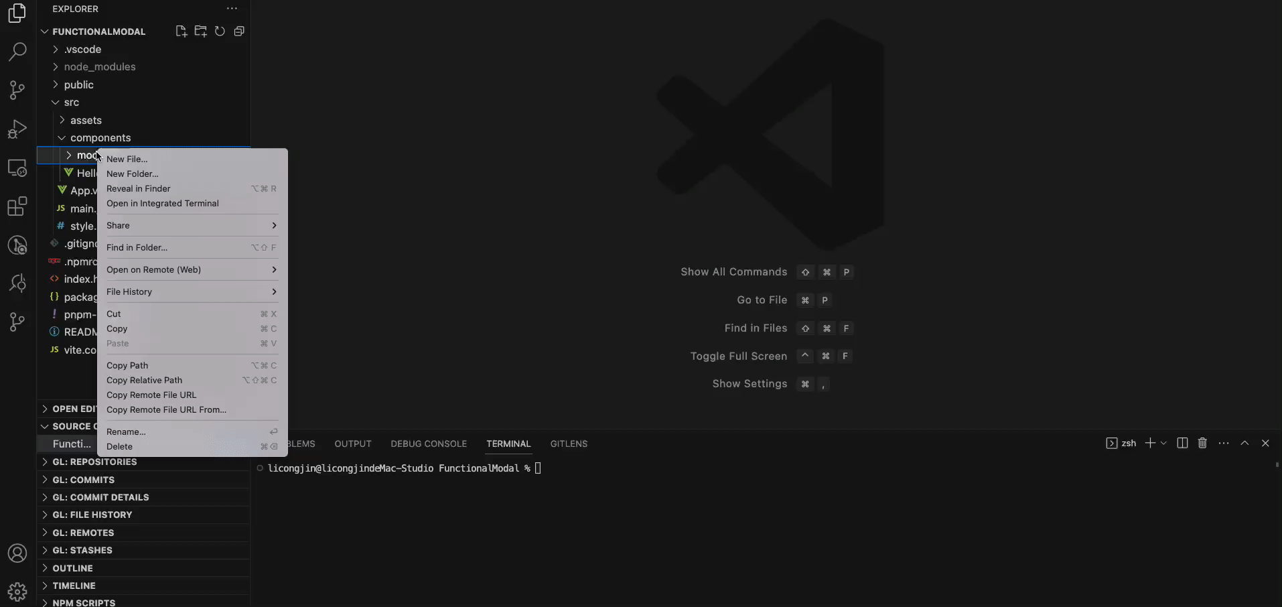Collapse the components folder

coord(144,138)
